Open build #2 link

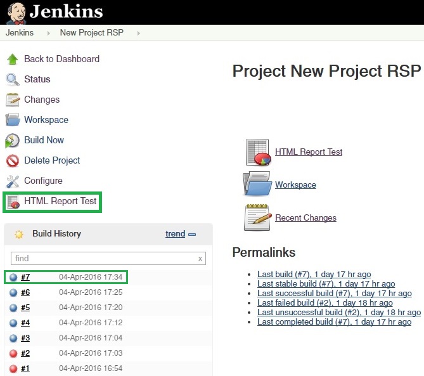(25, 353)
